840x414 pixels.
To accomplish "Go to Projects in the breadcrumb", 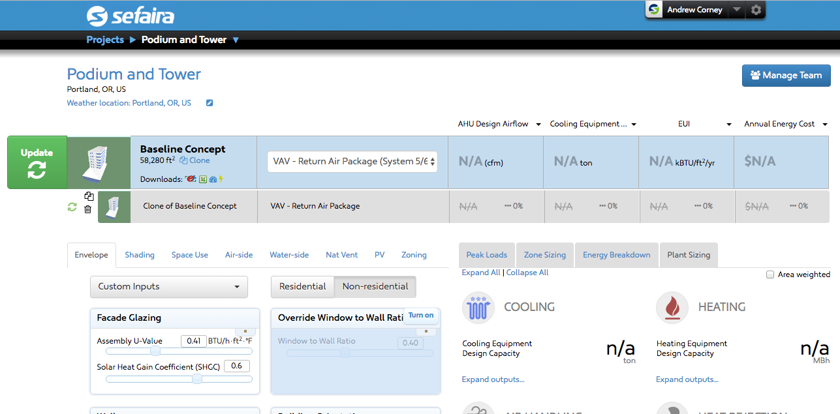I will pos(105,40).
